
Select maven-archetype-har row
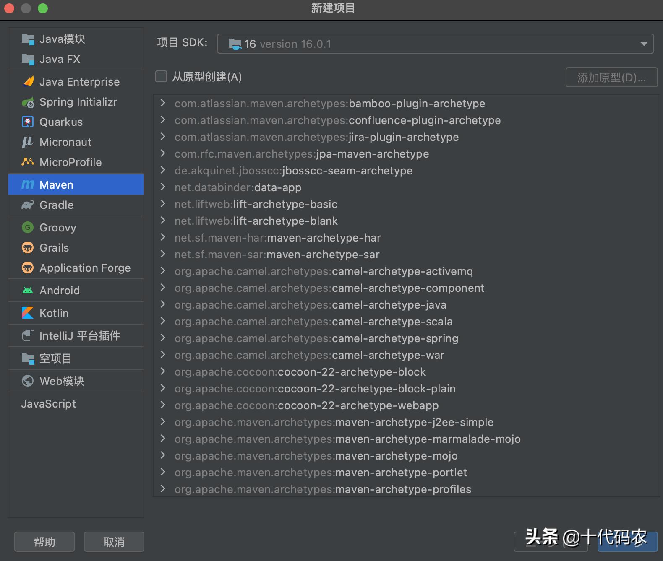pos(406,238)
